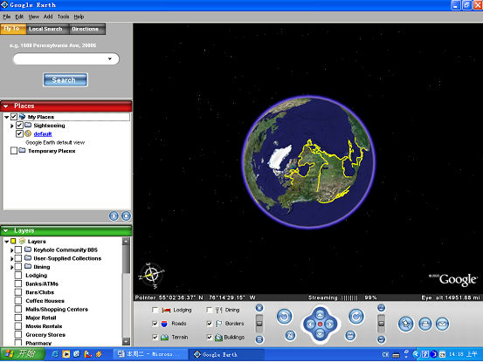Click the tilt down button below right slider
Image resolution: width=483 pixels, height=362 pixels.
(381, 339)
